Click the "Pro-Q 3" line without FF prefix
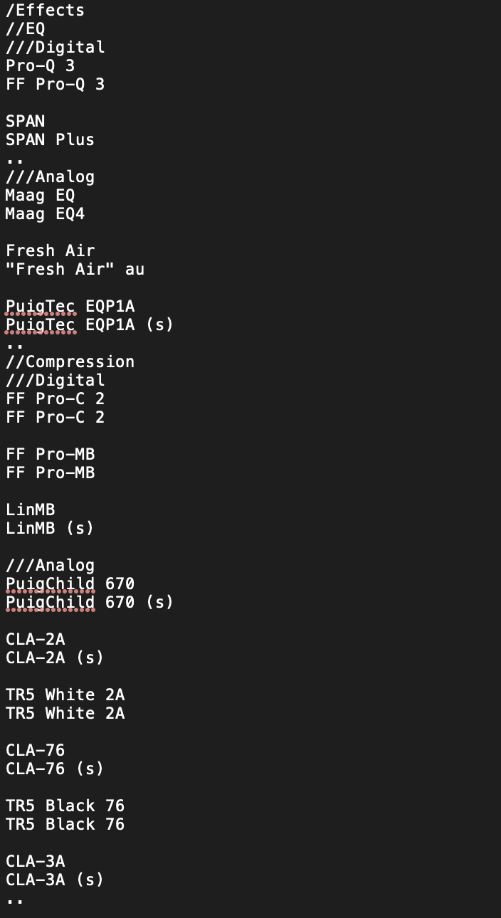501x918 pixels. pos(40,66)
